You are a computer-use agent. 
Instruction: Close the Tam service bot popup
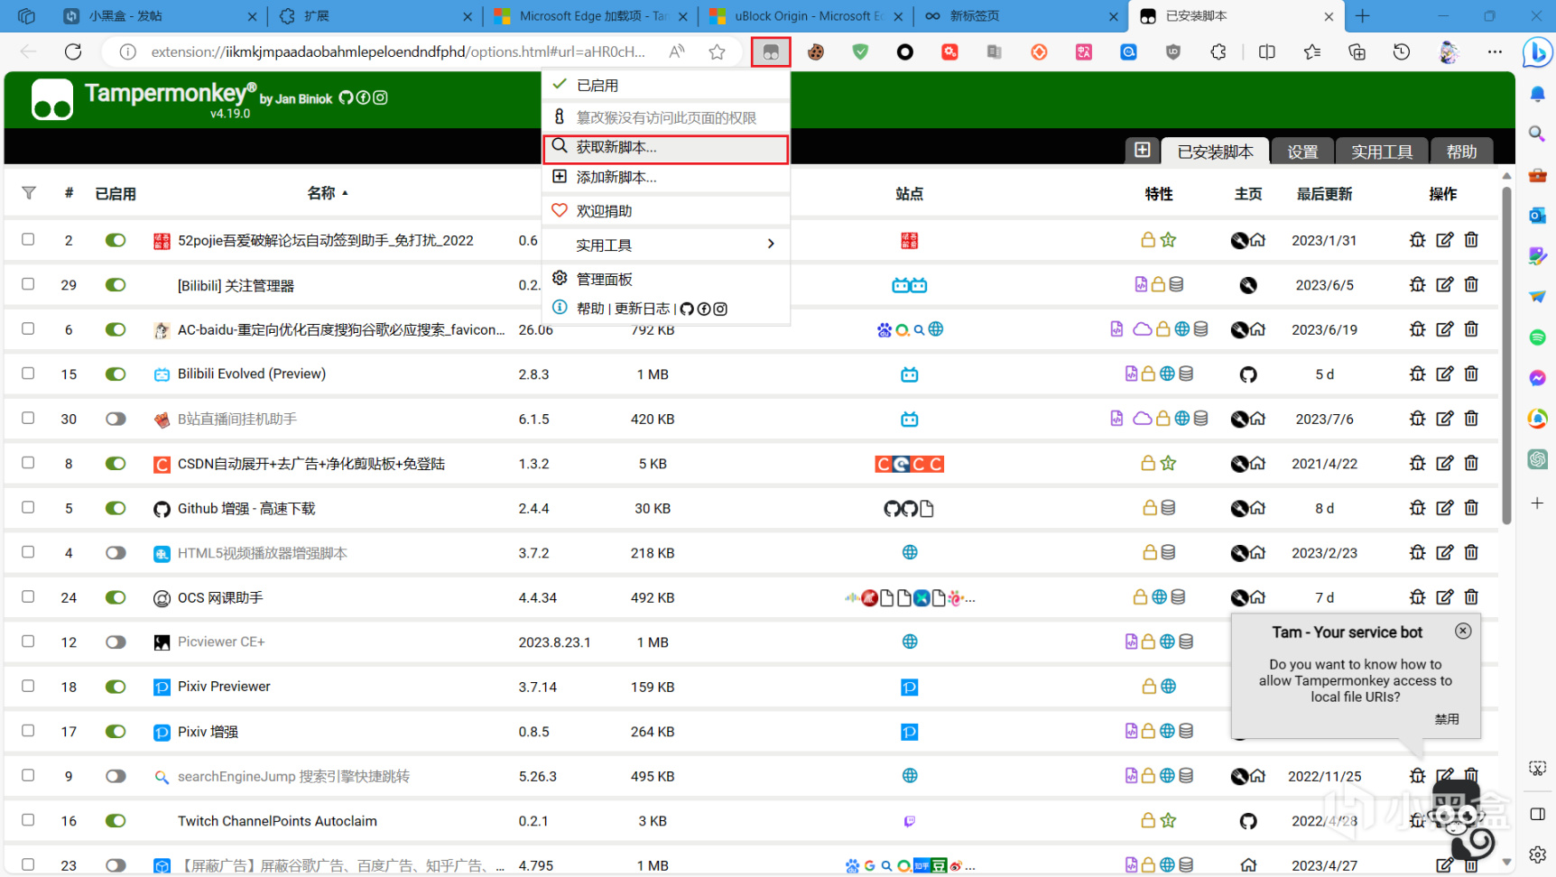tap(1463, 631)
